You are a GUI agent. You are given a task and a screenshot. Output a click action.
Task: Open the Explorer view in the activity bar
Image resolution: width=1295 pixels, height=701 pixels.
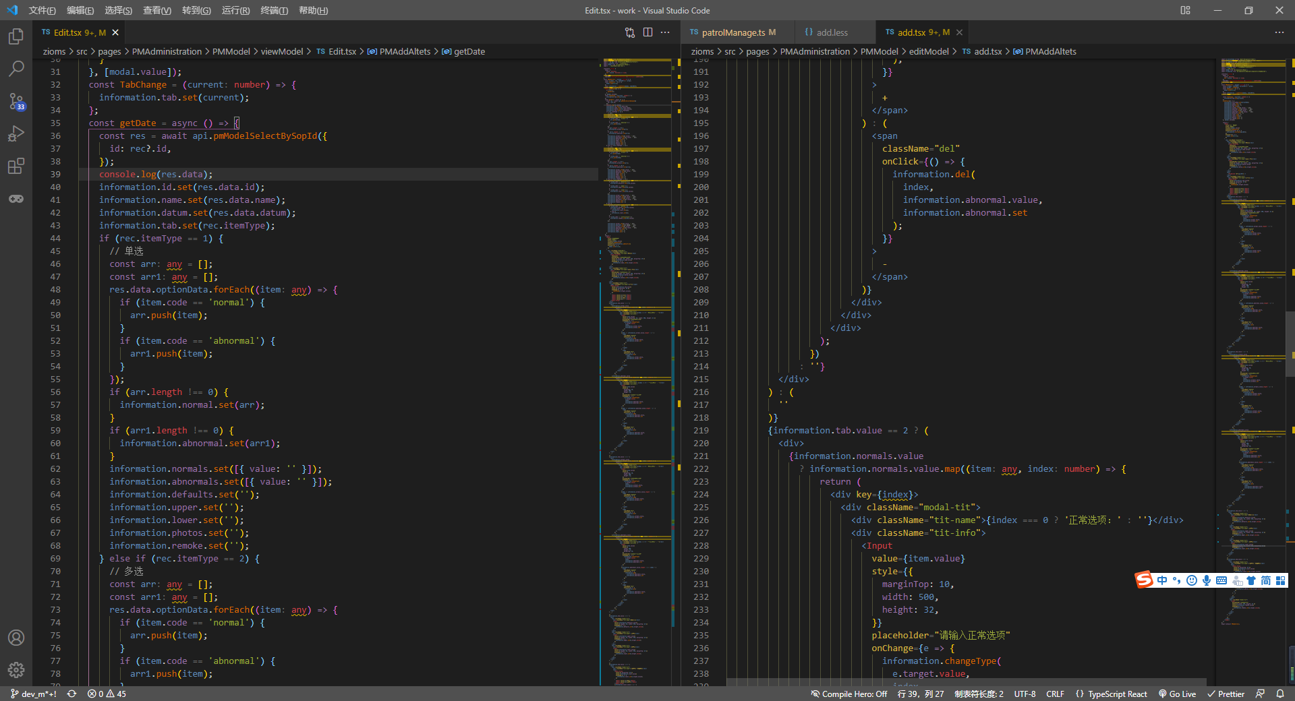16,36
